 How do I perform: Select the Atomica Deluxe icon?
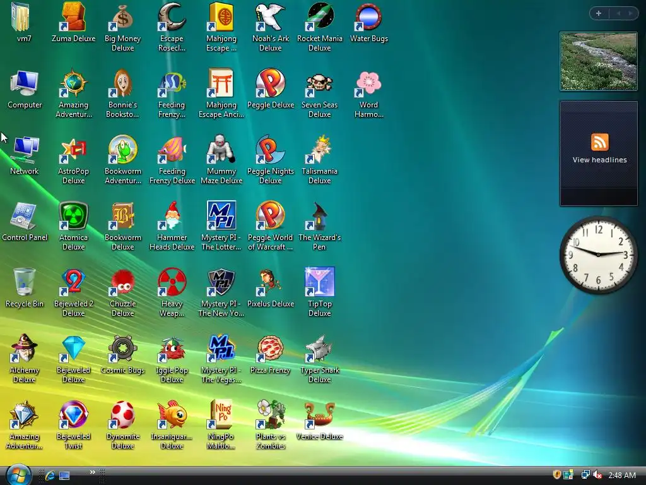click(73, 216)
